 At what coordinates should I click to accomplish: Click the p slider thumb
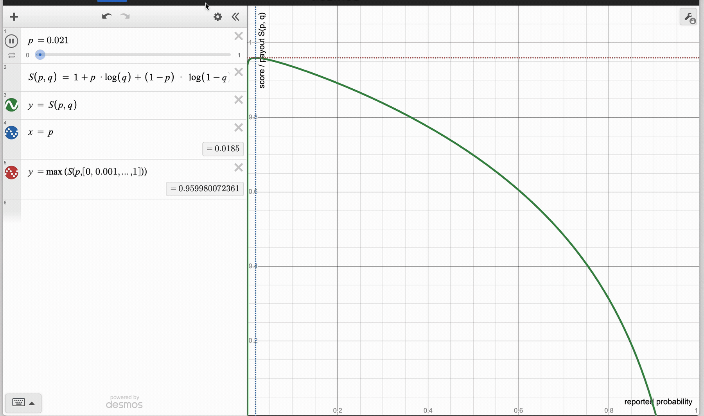click(40, 55)
